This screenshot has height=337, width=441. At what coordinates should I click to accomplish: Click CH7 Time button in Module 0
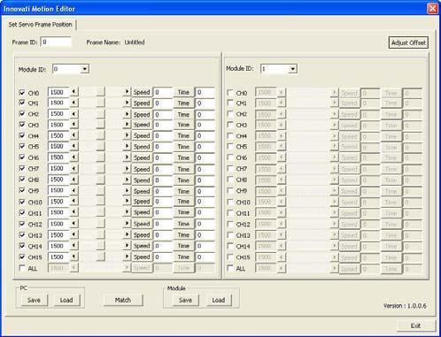coord(183,169)
